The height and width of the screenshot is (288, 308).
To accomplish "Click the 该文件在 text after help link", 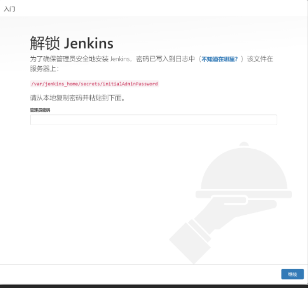I will [x=260, y=59].
